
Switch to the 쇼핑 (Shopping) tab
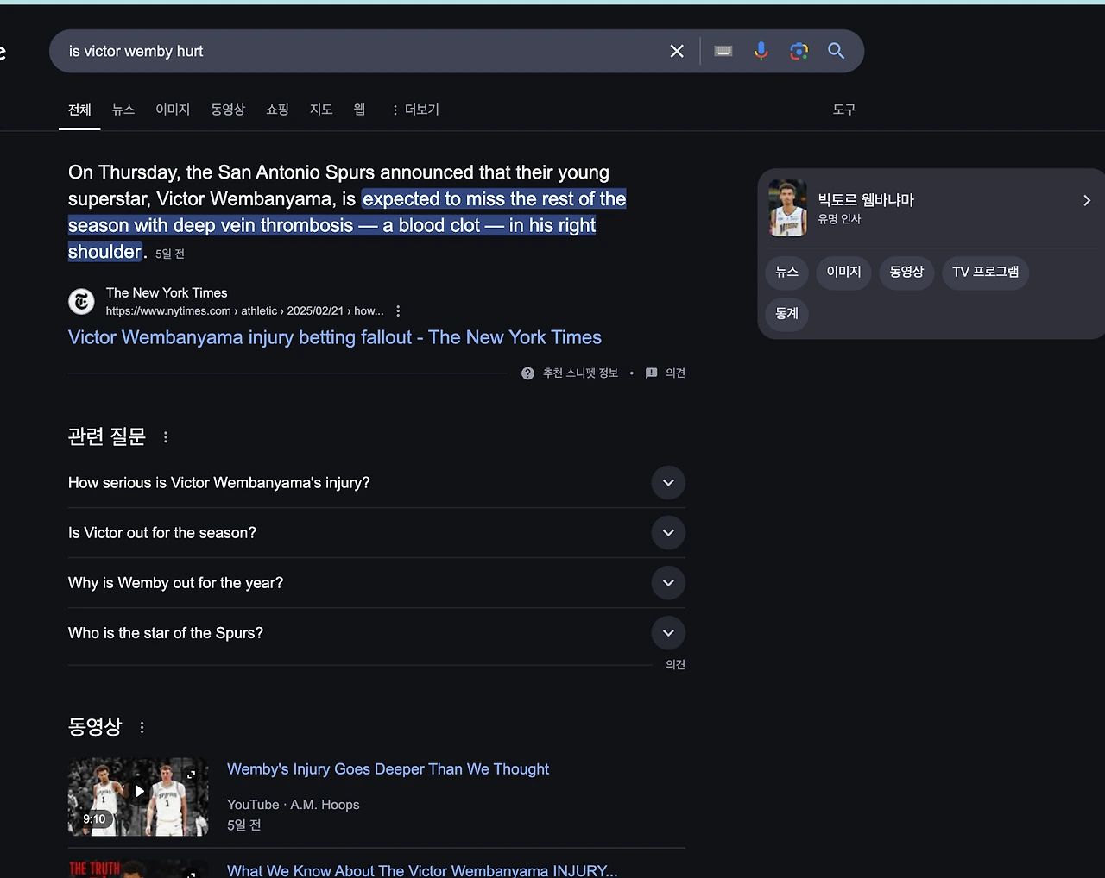[x=277, y=110]
